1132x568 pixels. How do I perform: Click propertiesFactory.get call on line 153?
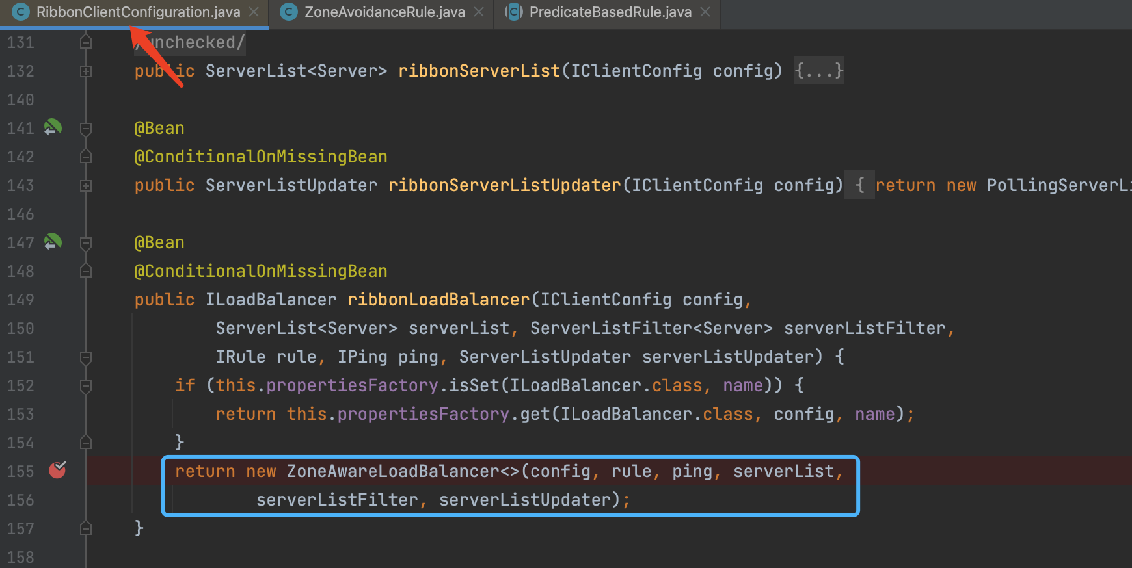tap(444, 414)
